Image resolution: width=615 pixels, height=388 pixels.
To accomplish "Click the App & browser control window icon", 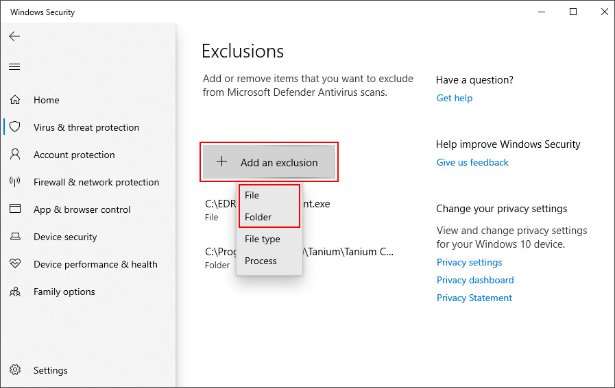I will click(15, 208).
